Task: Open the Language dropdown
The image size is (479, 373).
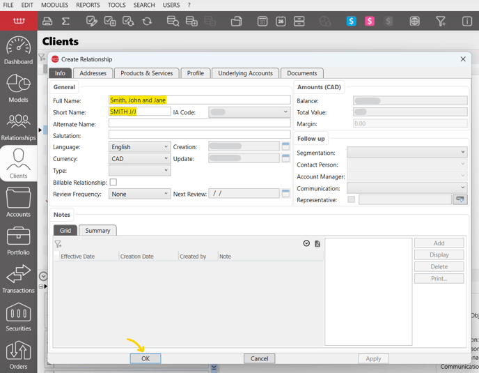Action: pyautogui.click(x=139, y=147)
